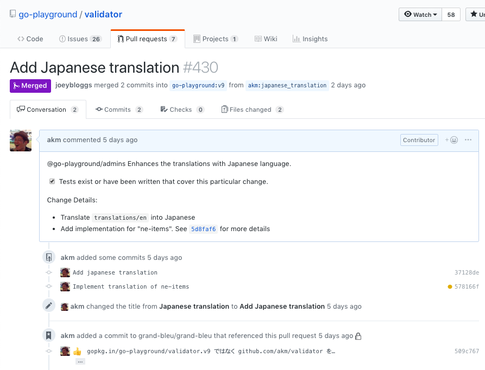Screen dimensions: 485x370
Task: Click the Code angle-brackets icon
Action: (21, 39)
